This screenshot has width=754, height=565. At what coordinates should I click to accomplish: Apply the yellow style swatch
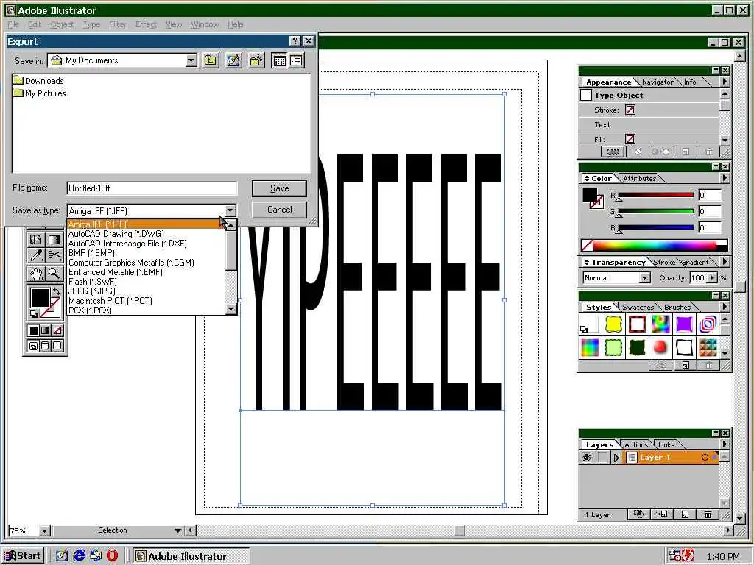613,324
